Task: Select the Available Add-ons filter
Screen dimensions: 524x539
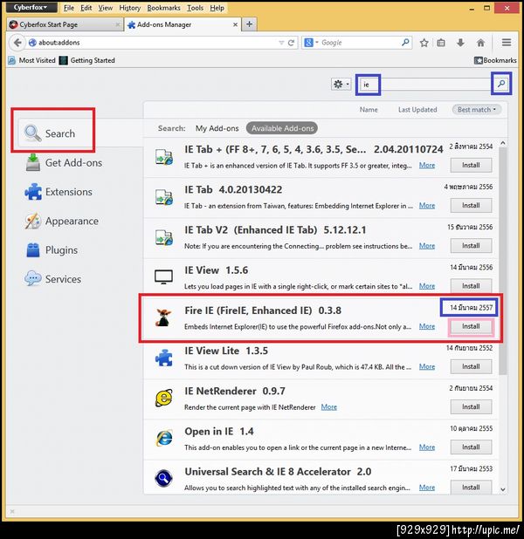Action: coord(282,128)
